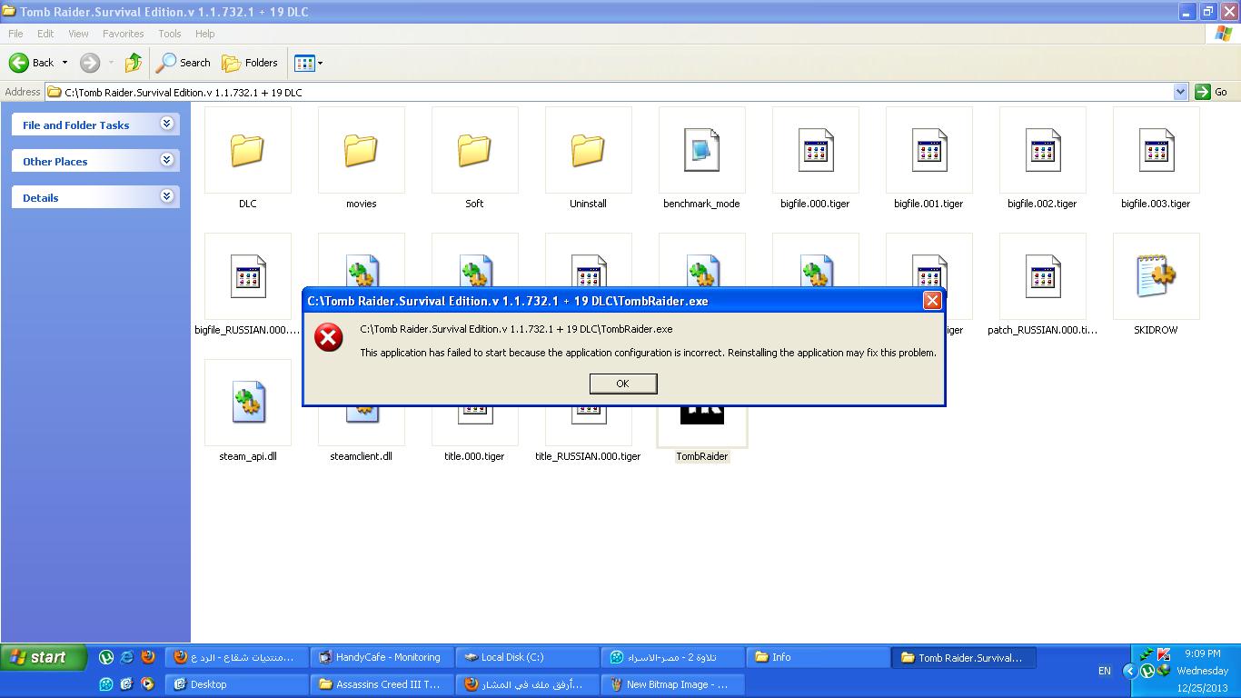Close the TombRaider.exe error dialog

tap(932, 301)
